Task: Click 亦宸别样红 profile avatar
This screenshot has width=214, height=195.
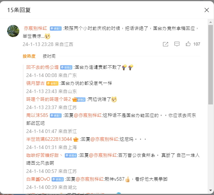Action: [x=13, y=31]
